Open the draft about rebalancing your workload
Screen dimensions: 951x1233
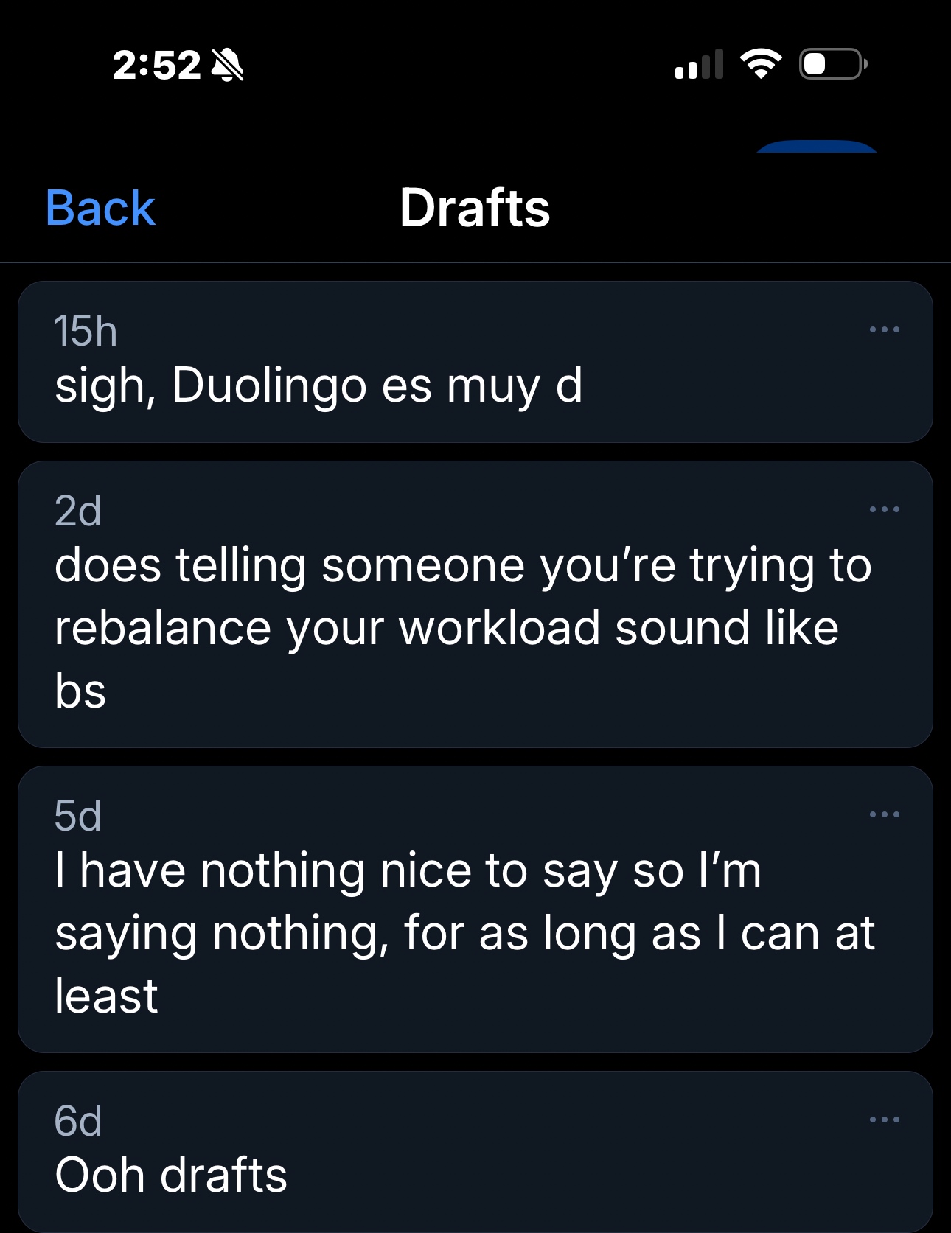463,628
